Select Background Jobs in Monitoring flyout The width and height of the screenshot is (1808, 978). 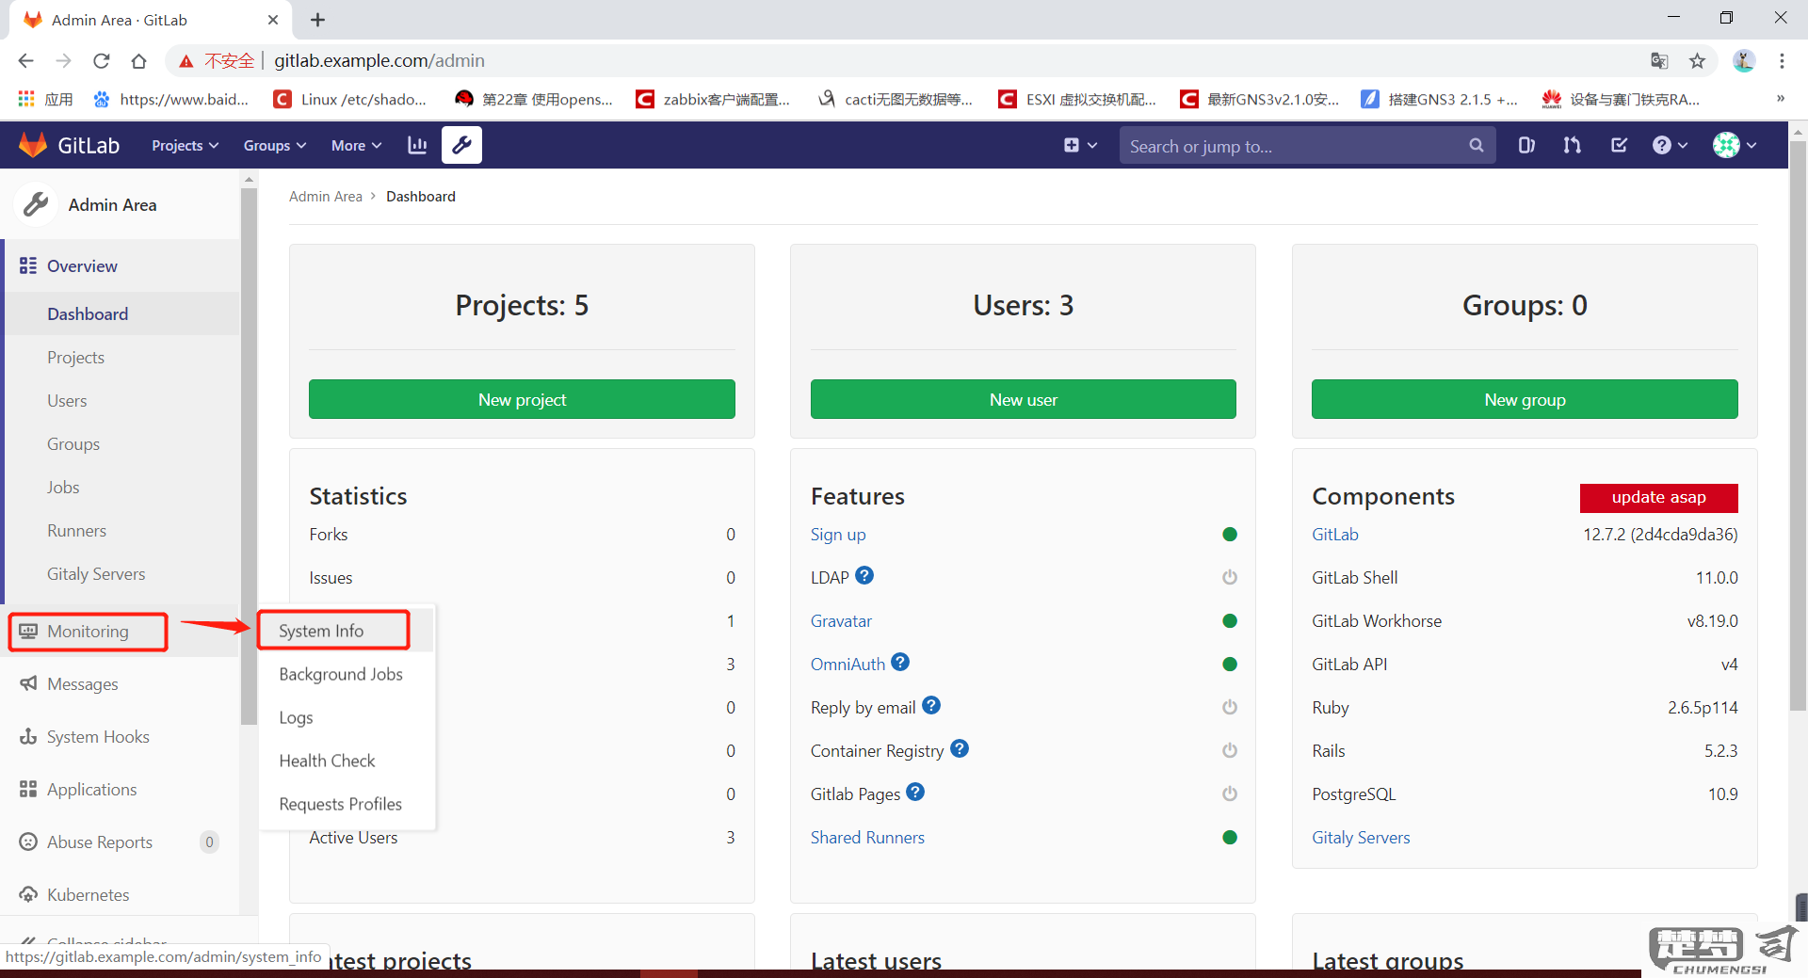341,674
